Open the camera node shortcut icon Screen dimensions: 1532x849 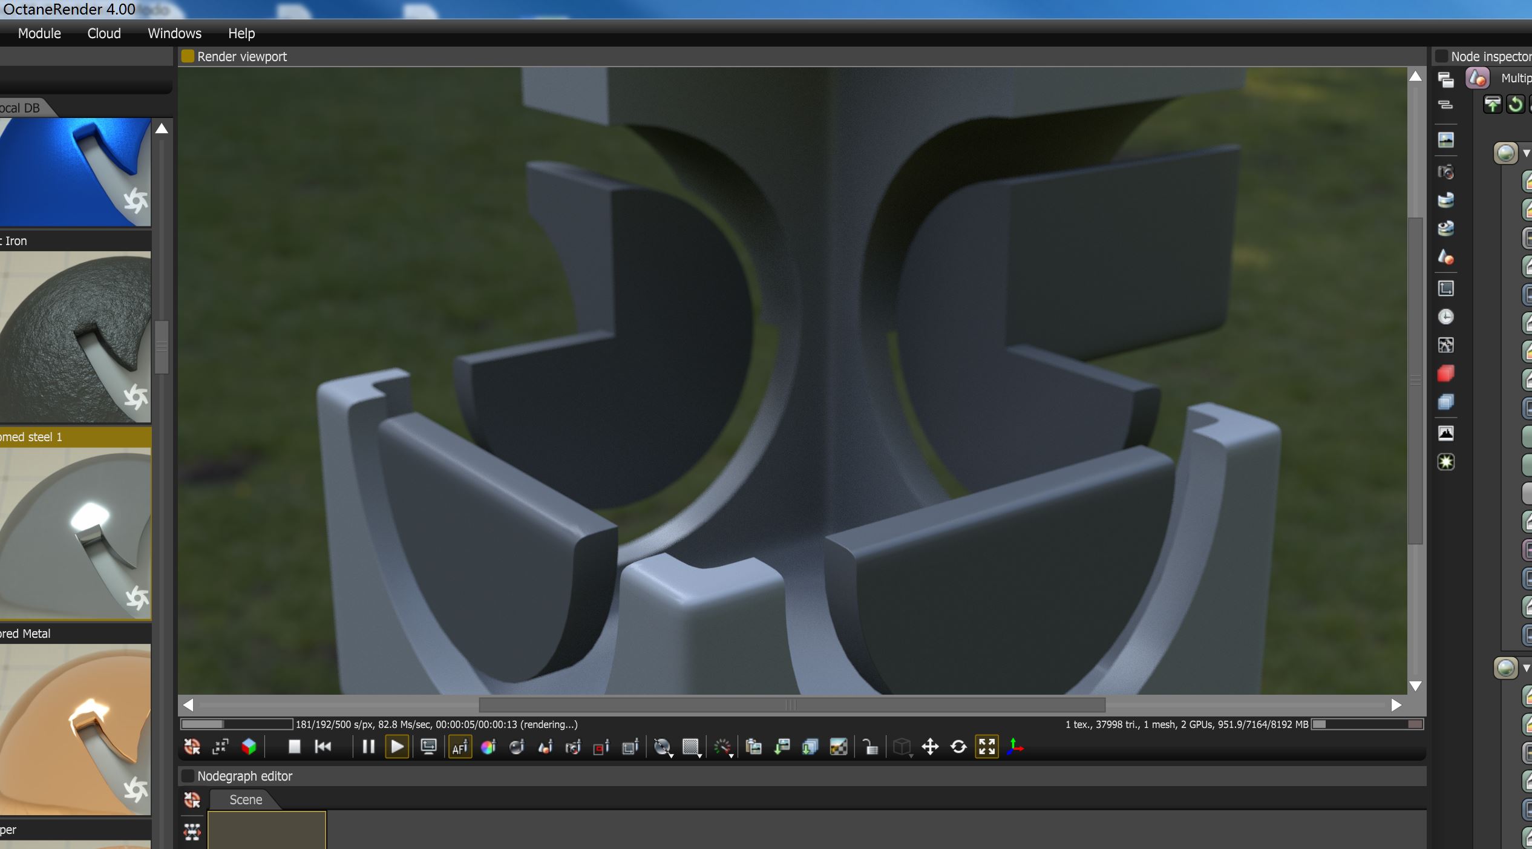click(x=1445, y=172)
